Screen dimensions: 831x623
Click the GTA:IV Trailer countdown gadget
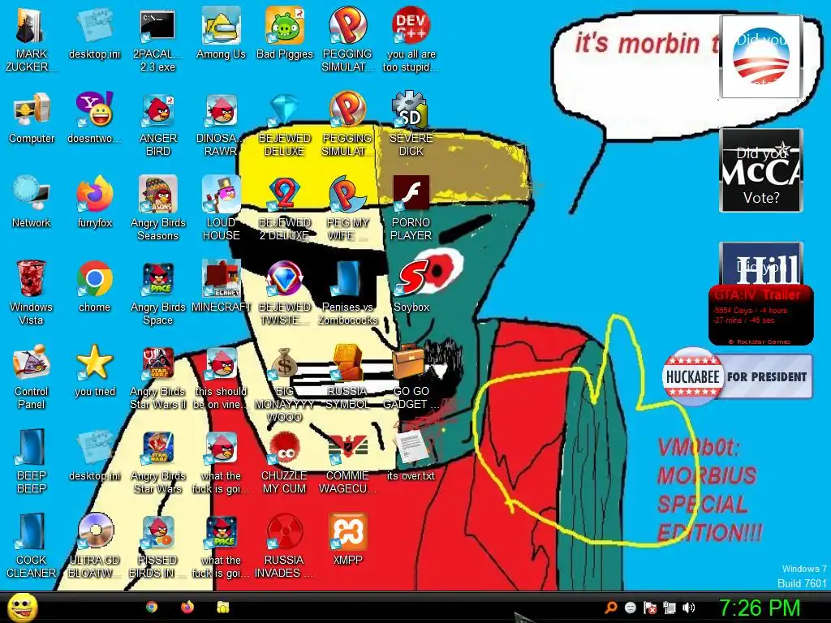[761, 316]
